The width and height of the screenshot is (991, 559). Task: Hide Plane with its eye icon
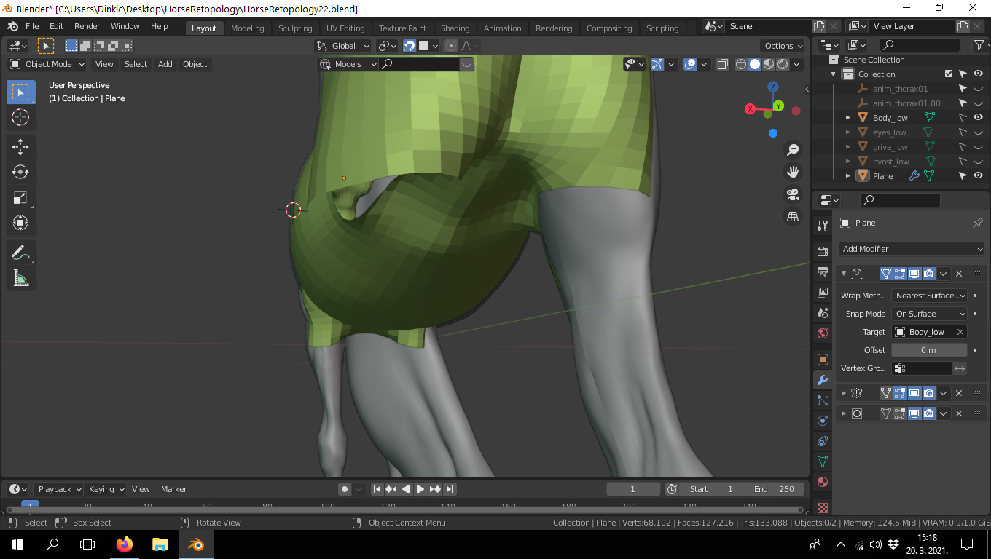click(978, 176)
